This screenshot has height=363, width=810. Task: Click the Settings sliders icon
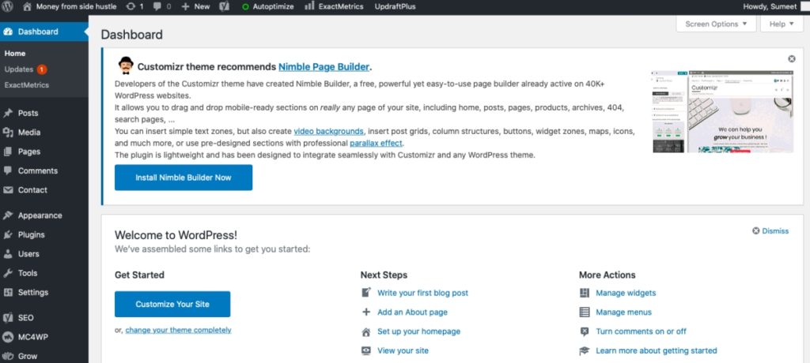[8, 292]
